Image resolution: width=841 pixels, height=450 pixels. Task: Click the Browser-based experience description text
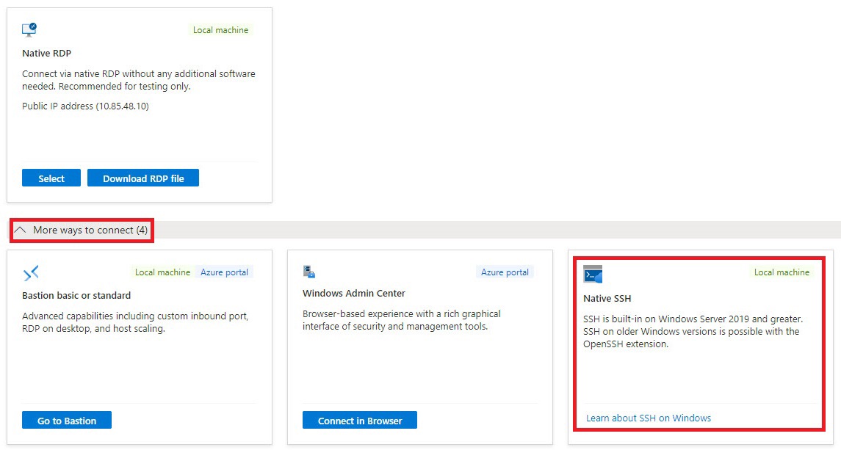tap(402, 320)
